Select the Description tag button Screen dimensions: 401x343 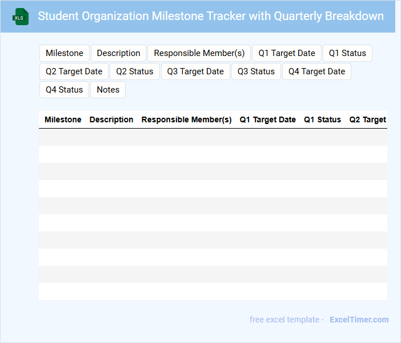(118, 53)
